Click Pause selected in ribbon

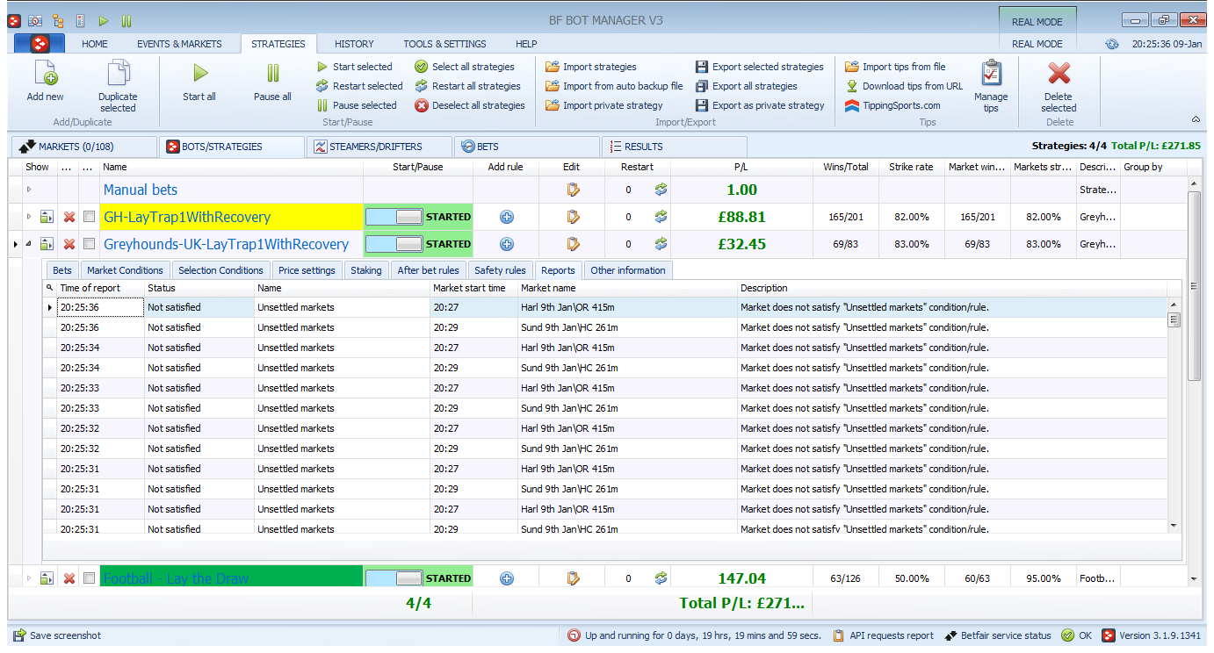357,105
